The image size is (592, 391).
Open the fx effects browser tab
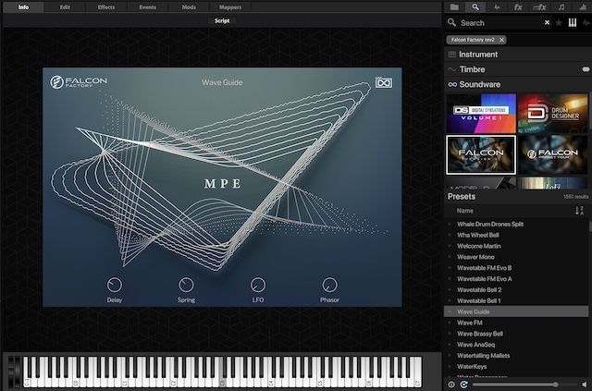click(x=517, y=6)
